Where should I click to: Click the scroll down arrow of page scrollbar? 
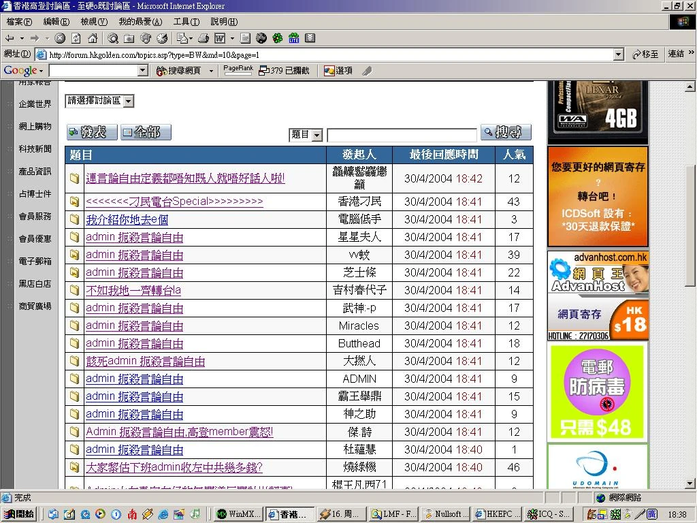690,484
